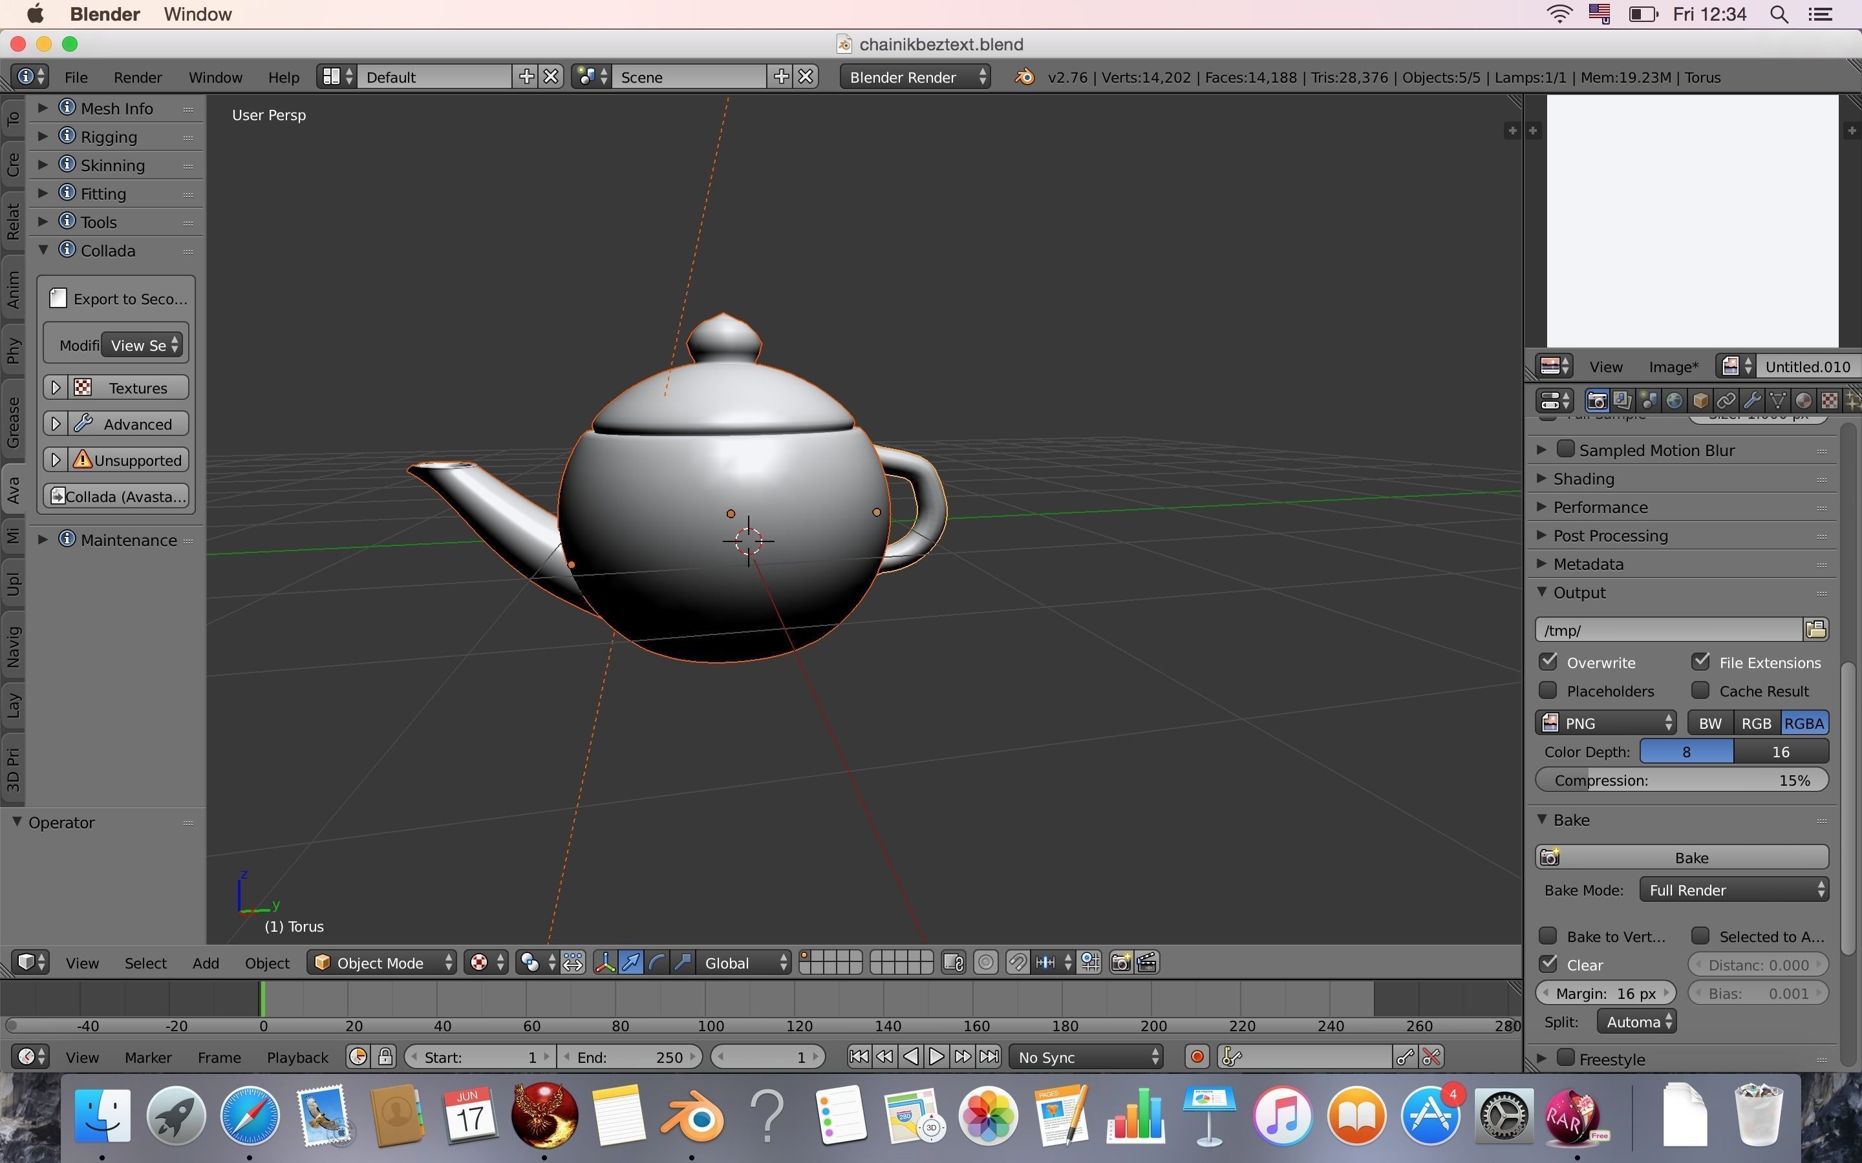The width and height of the screenshot is (1862, 1163).
Task: Enable Selected to Active checkbox
Action: (1700, 936)
